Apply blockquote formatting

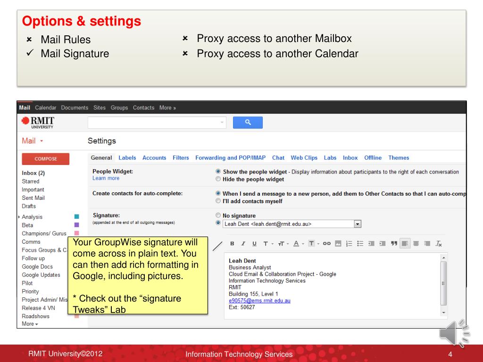(x=394, y=244)
